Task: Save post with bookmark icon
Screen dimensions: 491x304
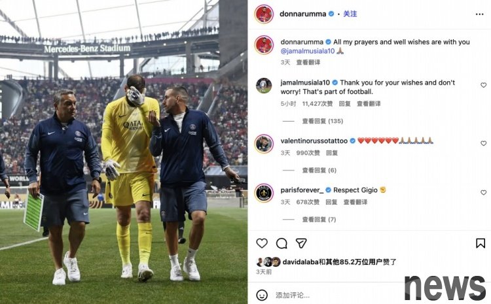Action: [481, 243]
